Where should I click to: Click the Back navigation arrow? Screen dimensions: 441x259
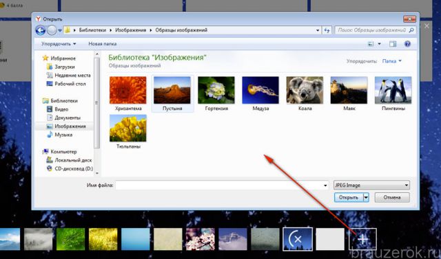coord(41,30)
